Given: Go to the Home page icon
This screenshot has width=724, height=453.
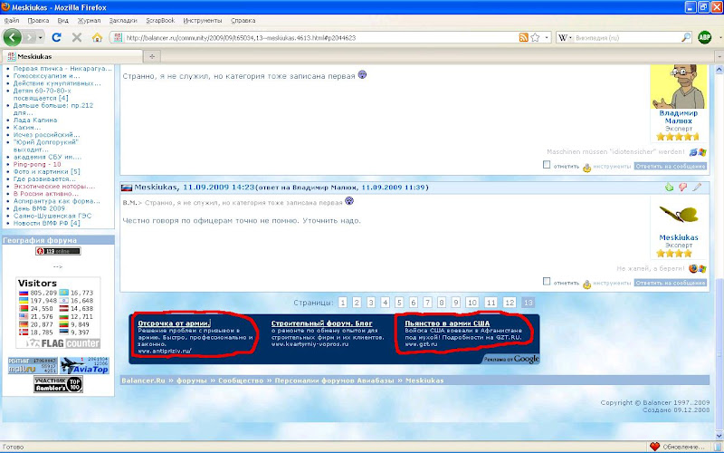Looking at the screenshot, I should coord(97,37).
